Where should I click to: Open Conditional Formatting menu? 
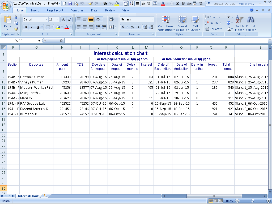166,23
